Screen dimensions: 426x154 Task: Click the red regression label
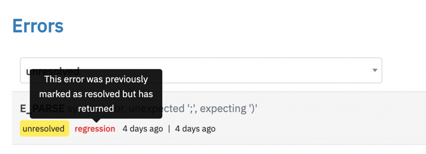click(x=95, y=129)
